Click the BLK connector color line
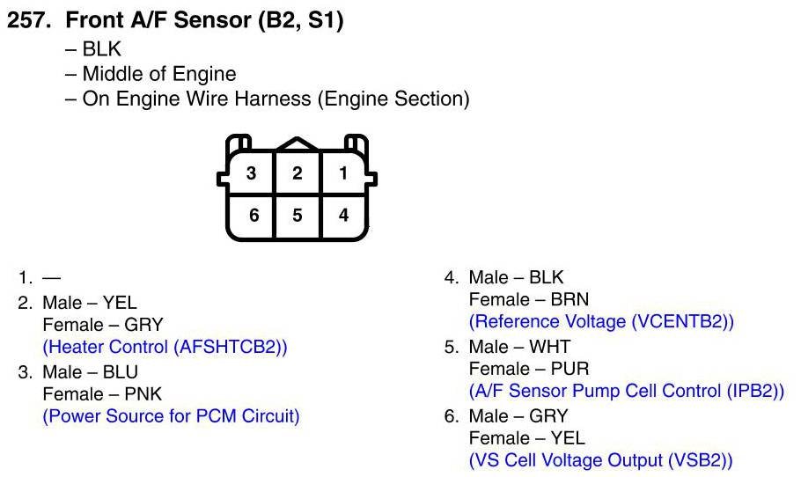801x477 pixels. [101, 50]
